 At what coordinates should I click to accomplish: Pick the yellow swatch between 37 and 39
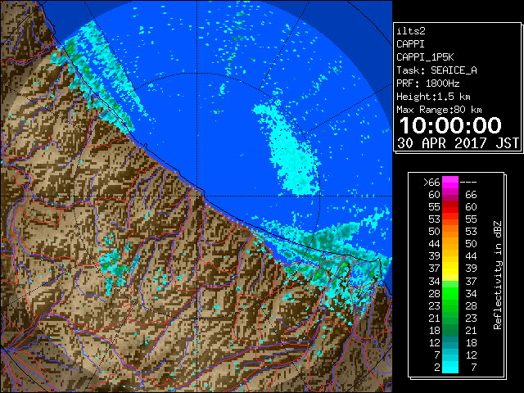(x=450, y=269)
